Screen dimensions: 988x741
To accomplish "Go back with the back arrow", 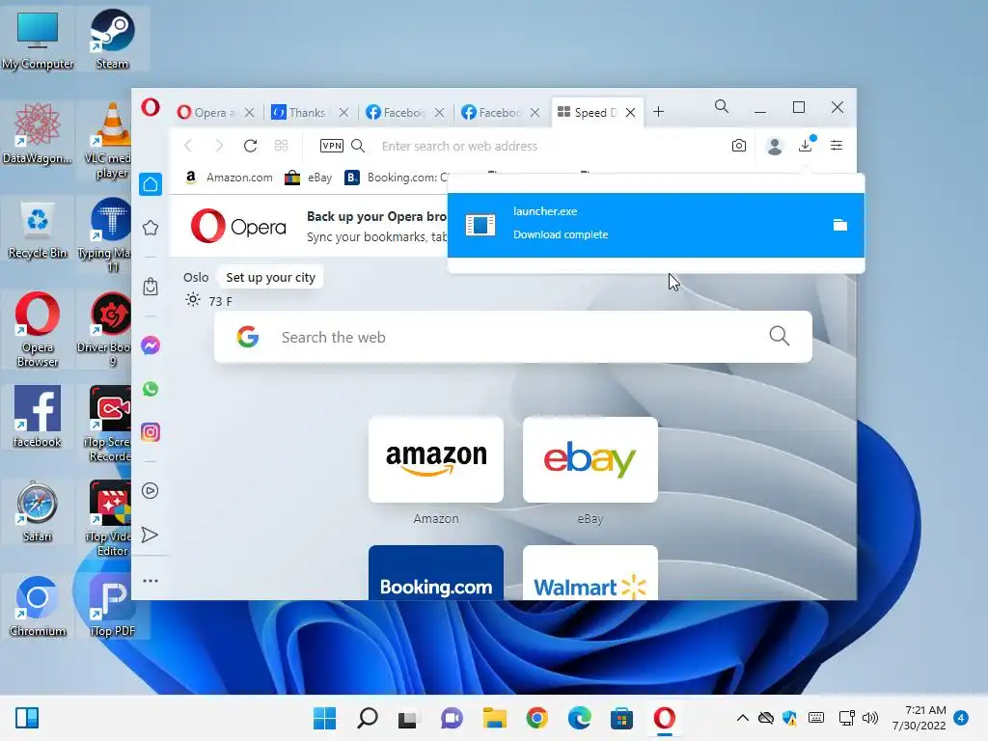I will 188,147.
